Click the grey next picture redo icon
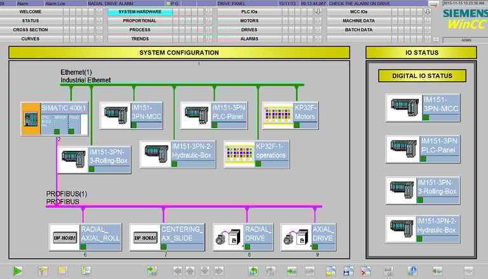This screenshot has height=279, width=488. click(271, 271)
